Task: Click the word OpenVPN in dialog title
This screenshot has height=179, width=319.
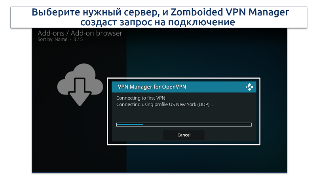Action: point(175,87)
